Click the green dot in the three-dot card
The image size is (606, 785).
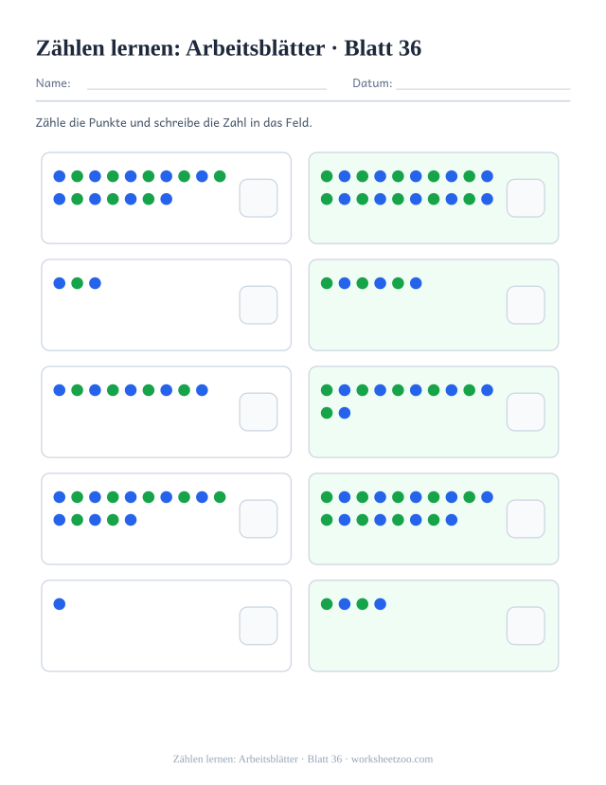77,283
